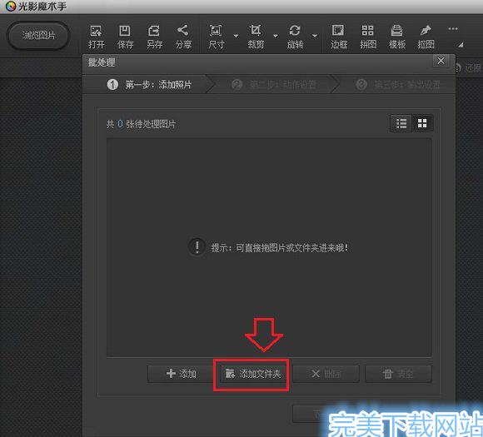Click the 浏览图片 browse pictures button

38,36
